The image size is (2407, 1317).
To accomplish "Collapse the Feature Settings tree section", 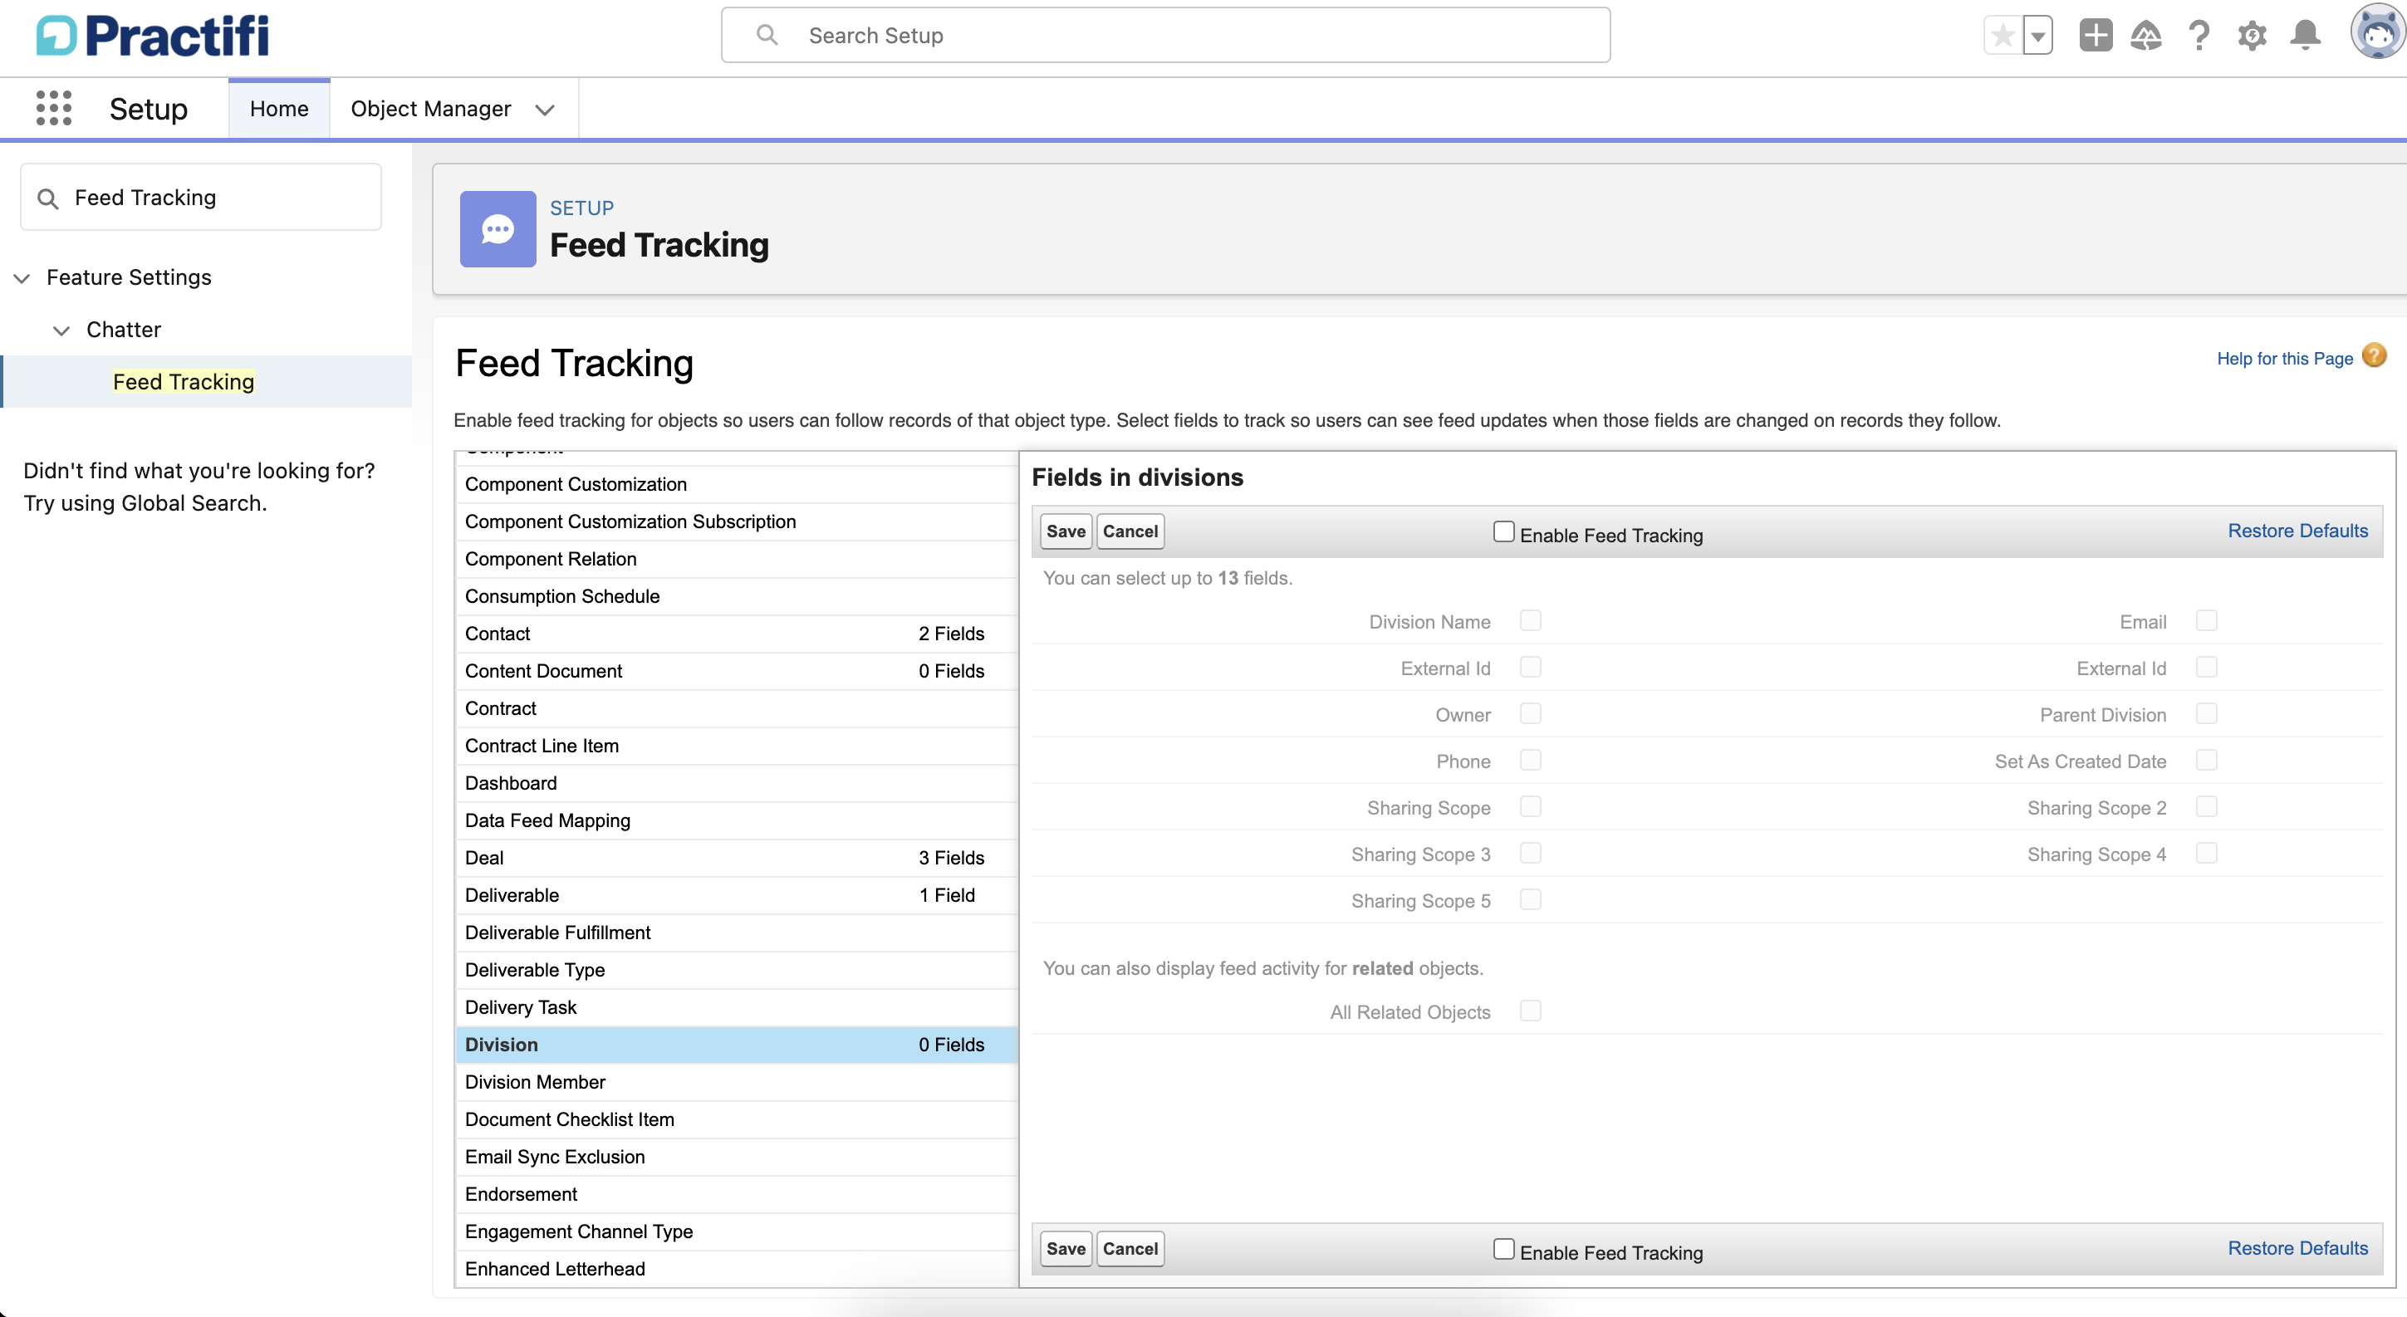I will [22, 277].
